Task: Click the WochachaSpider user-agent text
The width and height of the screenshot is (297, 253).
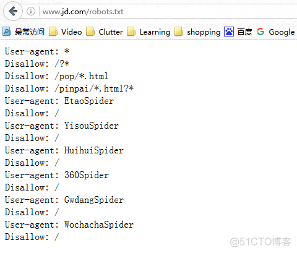Action: coord(99,225)
